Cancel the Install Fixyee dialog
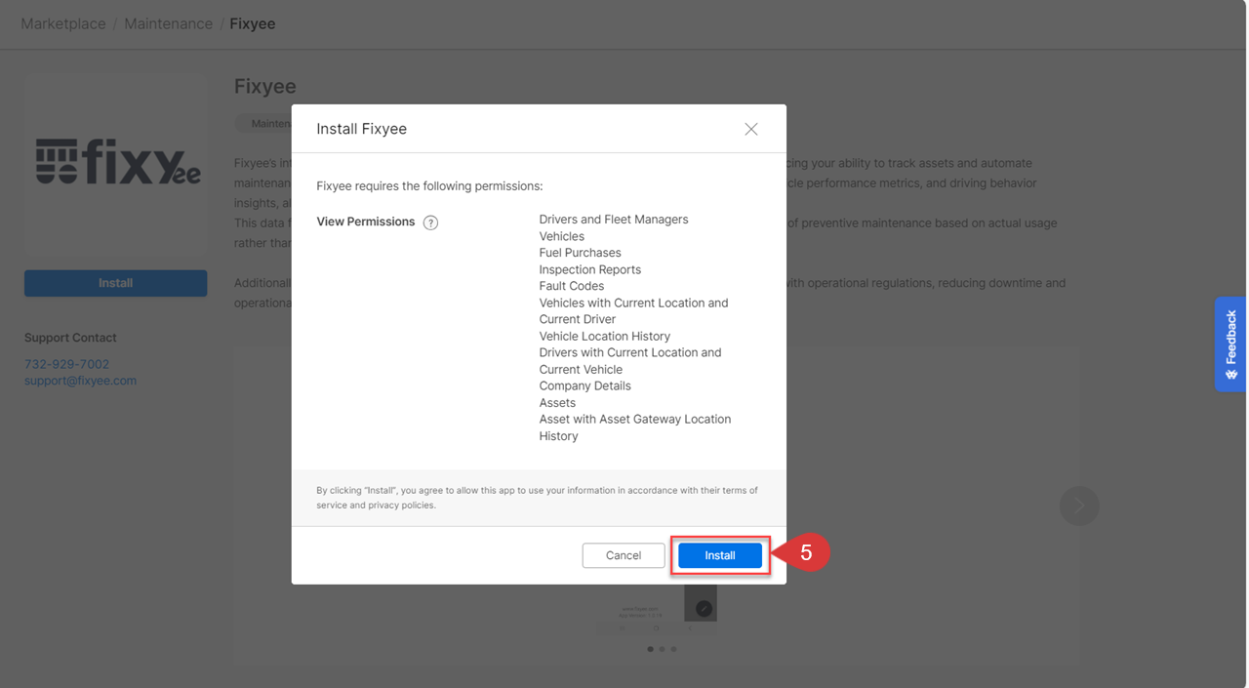Screen dimensions: 1249x688 point(624,555)
